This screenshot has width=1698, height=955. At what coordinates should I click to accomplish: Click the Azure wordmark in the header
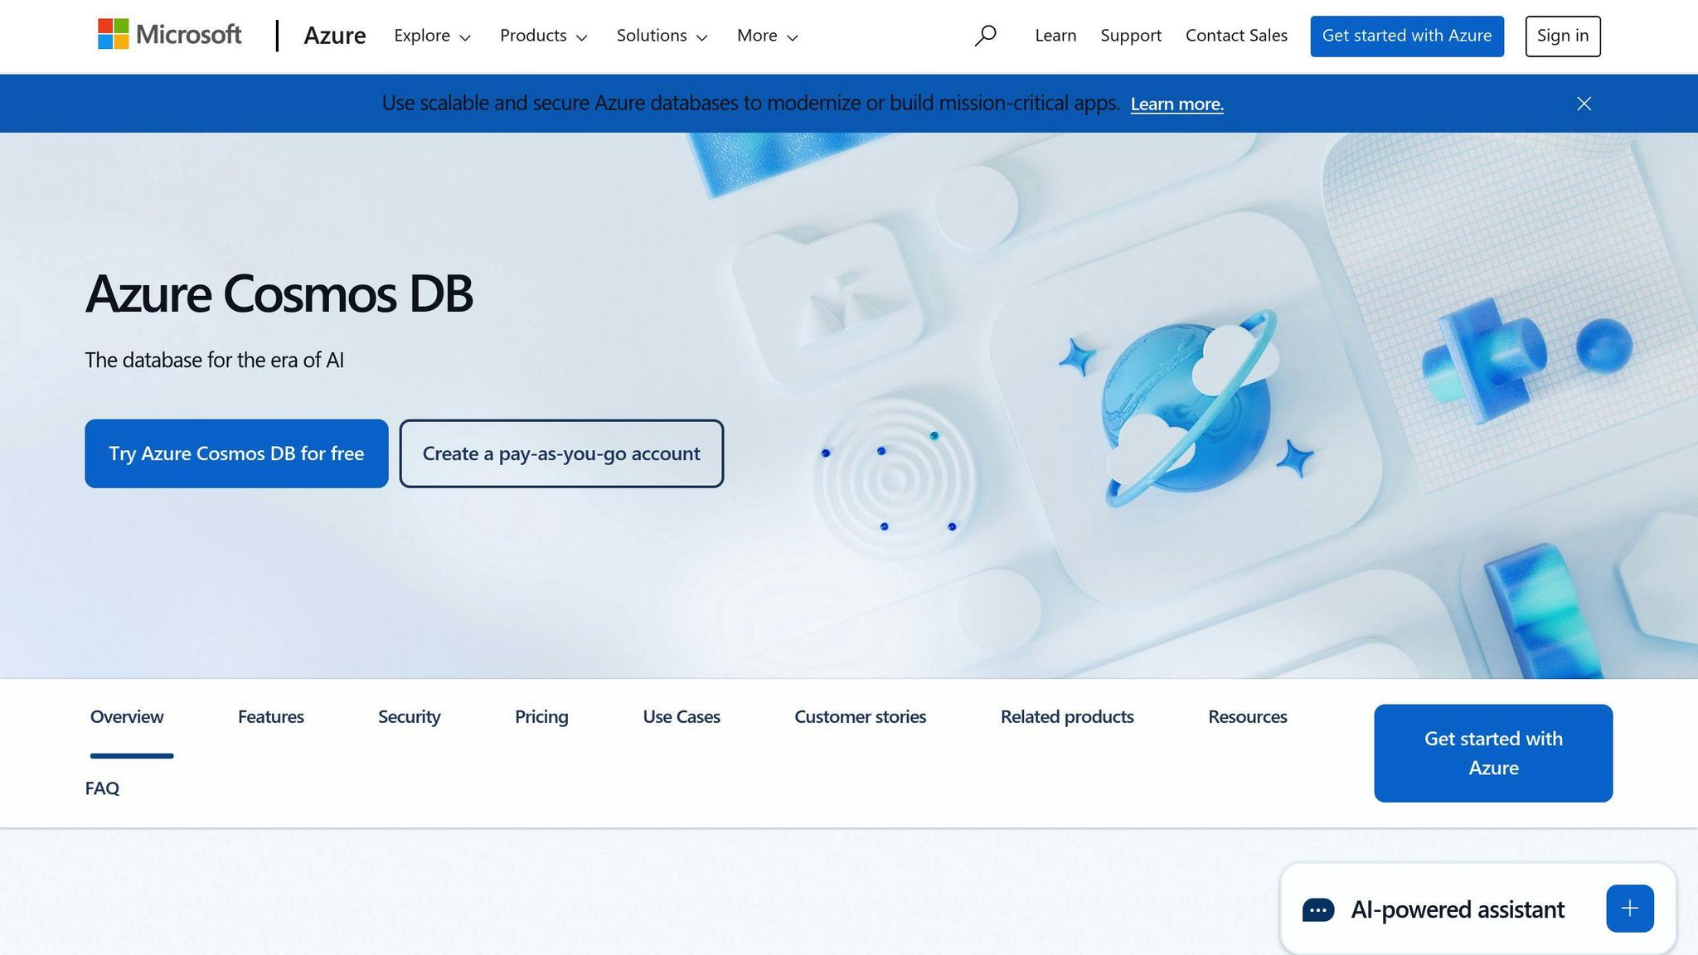pos(335,36)
